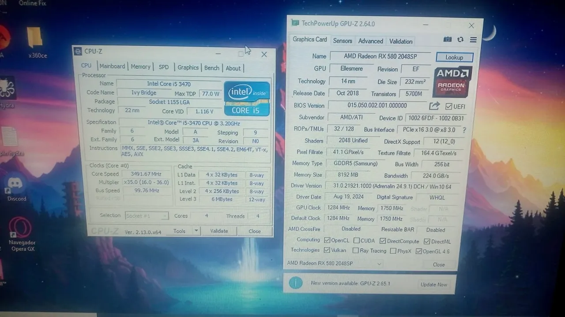
Task: Open the Hydra desktop icon
Action: click(8, 93)
